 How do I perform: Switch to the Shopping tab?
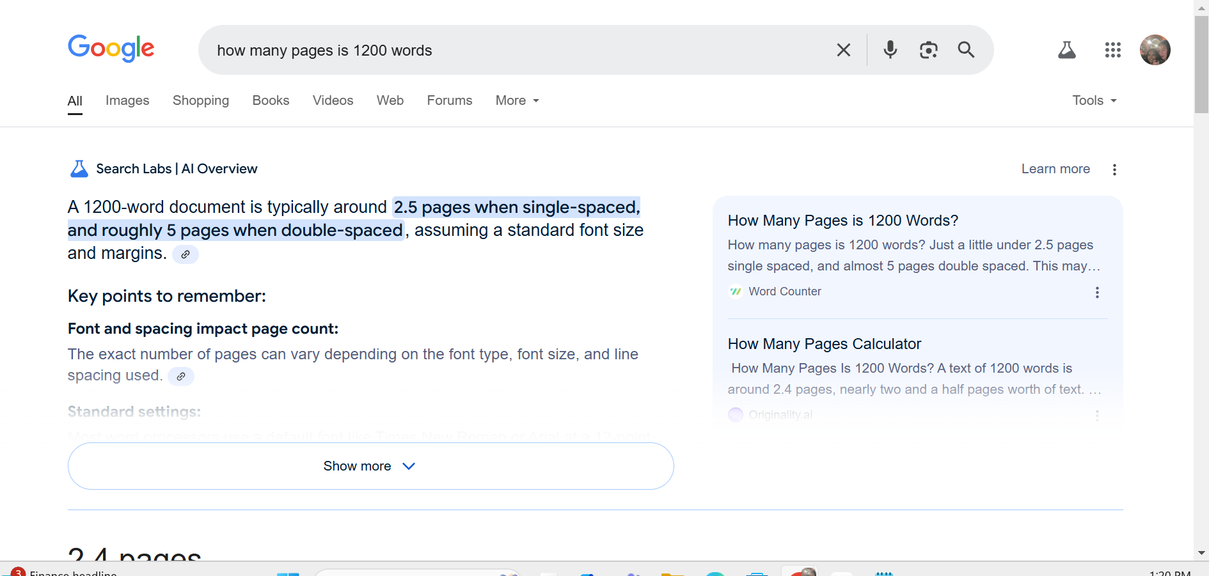201,100
